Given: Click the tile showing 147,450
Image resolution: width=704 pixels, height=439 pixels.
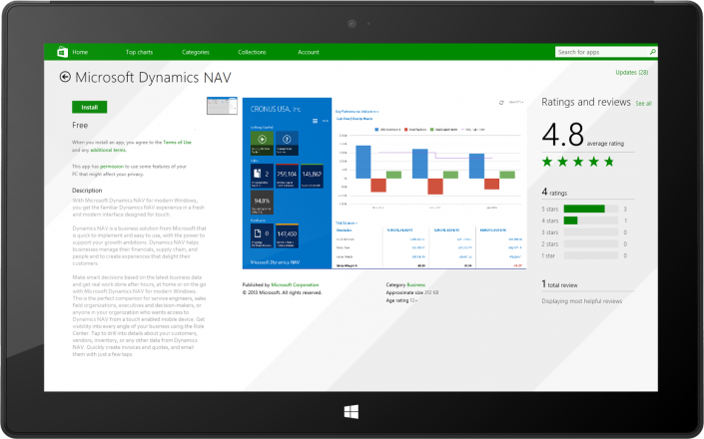Looking at the screenshot, I should pyautogui.click(x=287, y=235).
